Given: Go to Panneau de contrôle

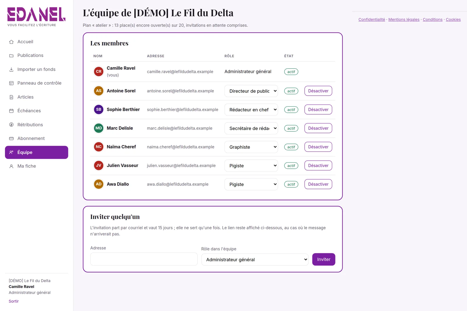Looking at the screenshot, I should pyautogui.click(x=36, y=83).
